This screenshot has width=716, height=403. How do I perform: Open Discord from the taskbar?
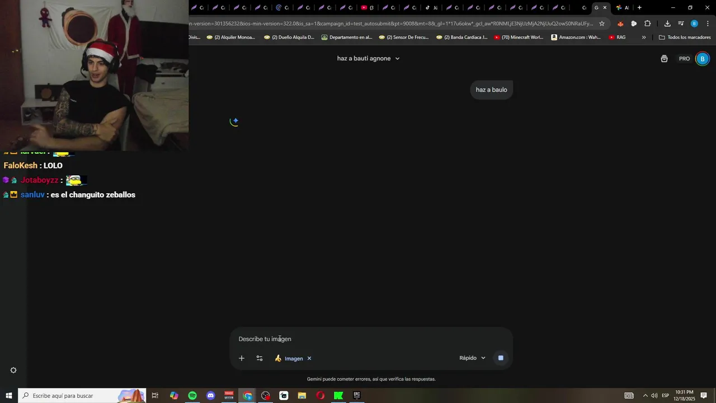coord(211,396)
